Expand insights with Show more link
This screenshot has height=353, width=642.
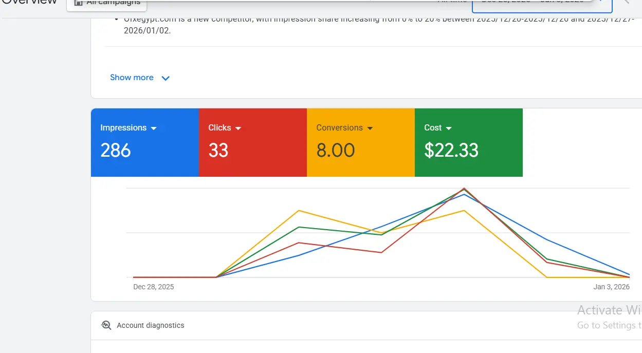coord(132,78)
